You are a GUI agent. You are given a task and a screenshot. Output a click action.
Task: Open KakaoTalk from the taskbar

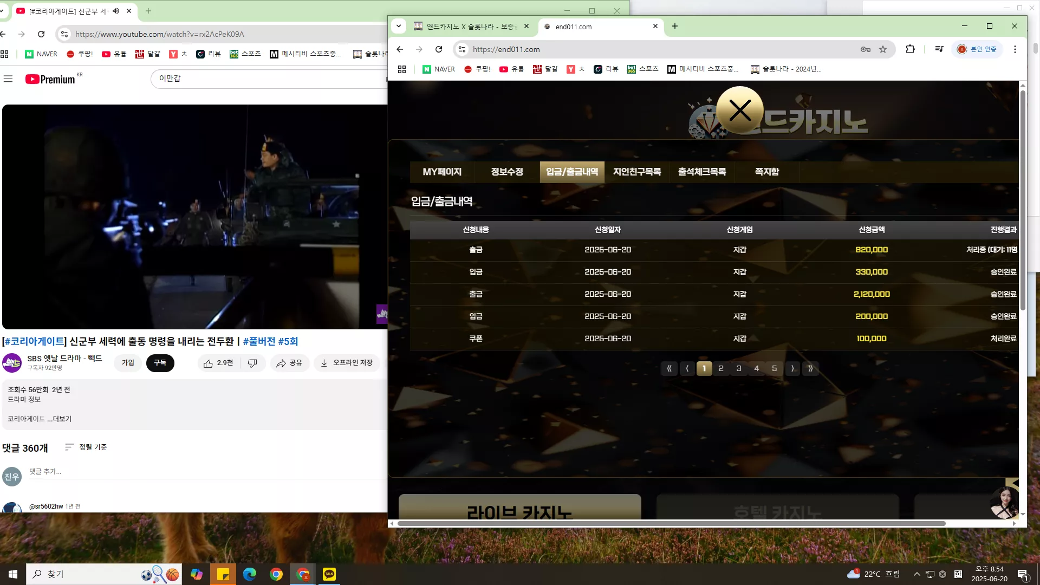pyautogui.click(x=329, y=574)
